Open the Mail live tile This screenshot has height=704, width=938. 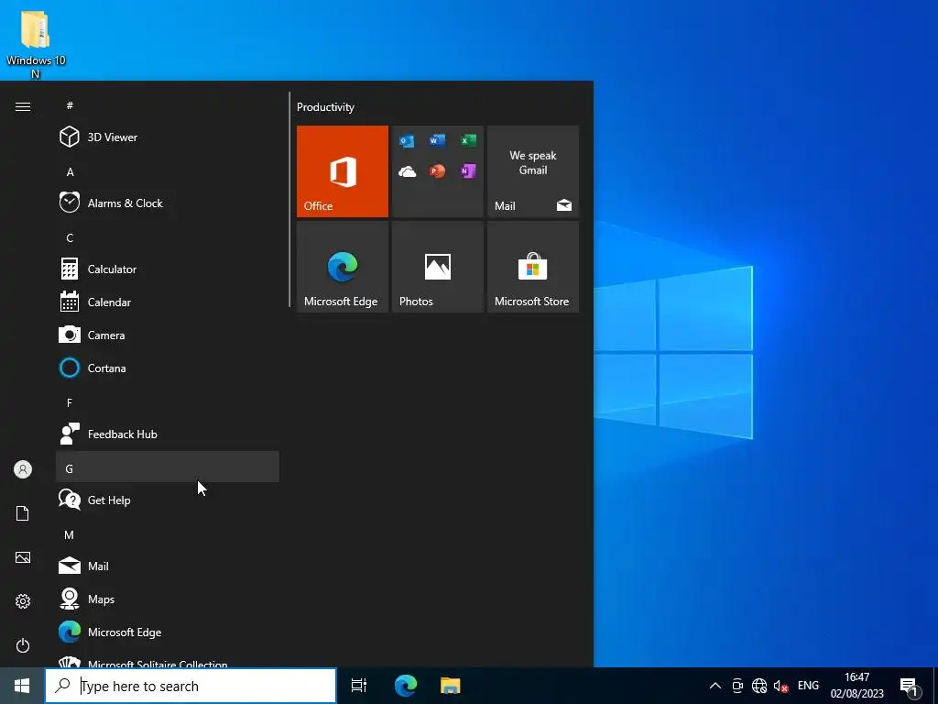(x=533, y=171)
